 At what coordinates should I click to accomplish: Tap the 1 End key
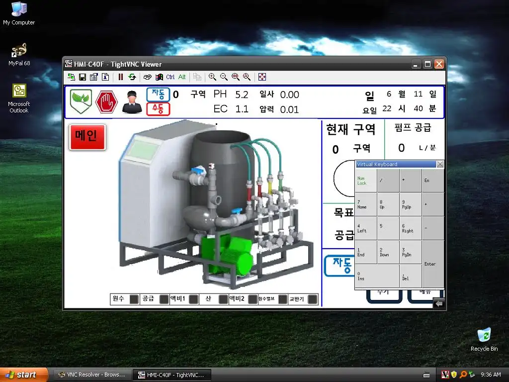click(366, 252)
